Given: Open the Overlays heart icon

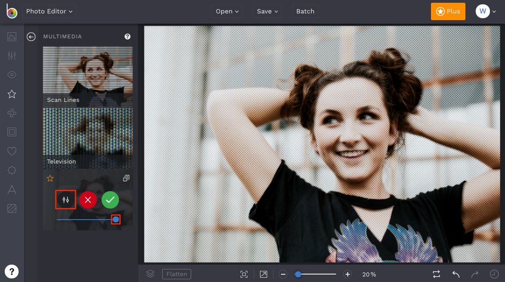Looking at the screenshot, I should [x=12, y=151].
